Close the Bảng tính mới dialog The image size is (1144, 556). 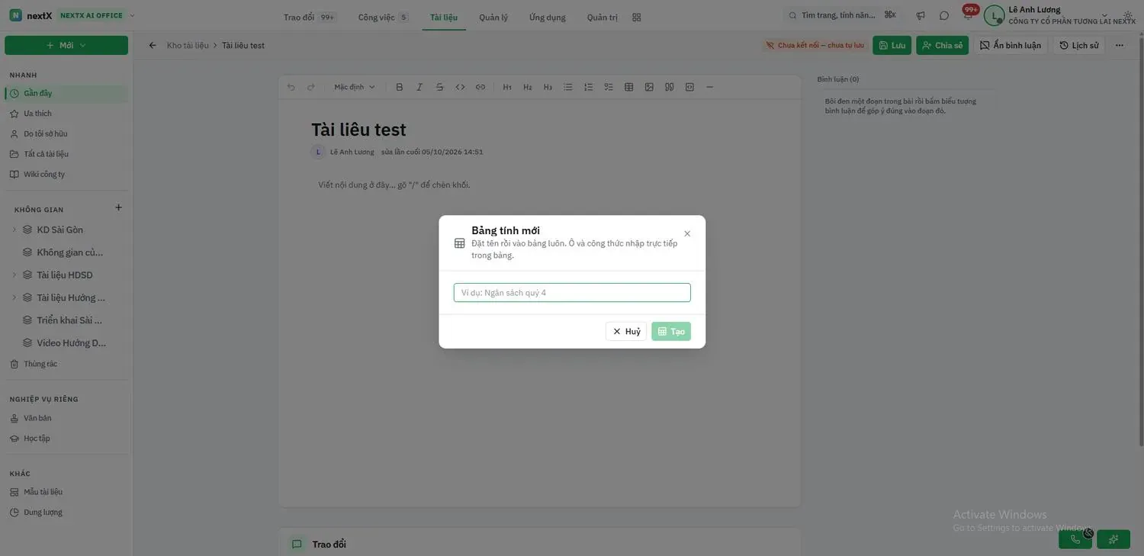(687, 233)
